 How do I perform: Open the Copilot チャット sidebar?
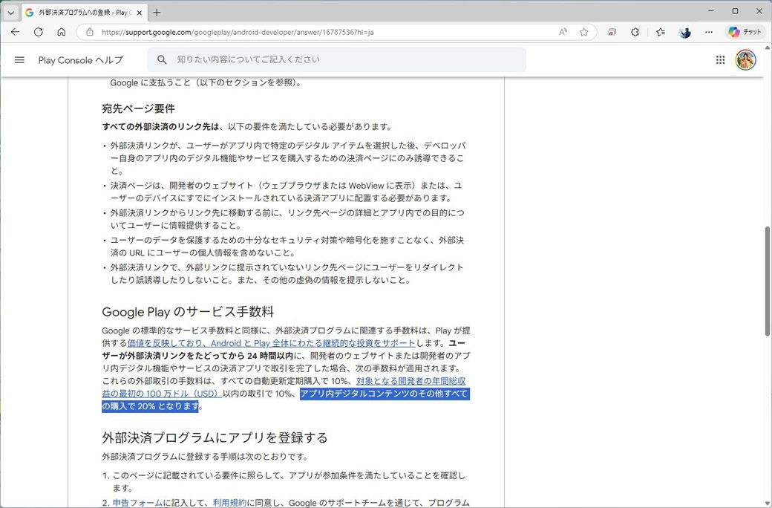744,32
